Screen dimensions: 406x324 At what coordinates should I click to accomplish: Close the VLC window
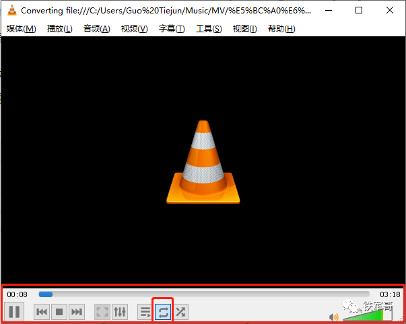390,10
